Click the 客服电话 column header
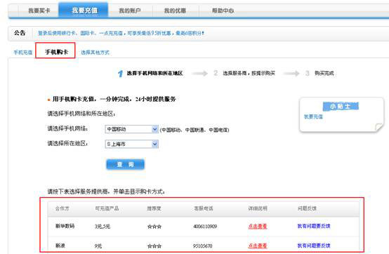 (x=204, y=208)
